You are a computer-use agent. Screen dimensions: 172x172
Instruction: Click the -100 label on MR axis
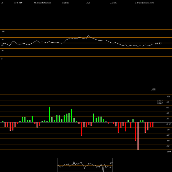coord(169,152)
